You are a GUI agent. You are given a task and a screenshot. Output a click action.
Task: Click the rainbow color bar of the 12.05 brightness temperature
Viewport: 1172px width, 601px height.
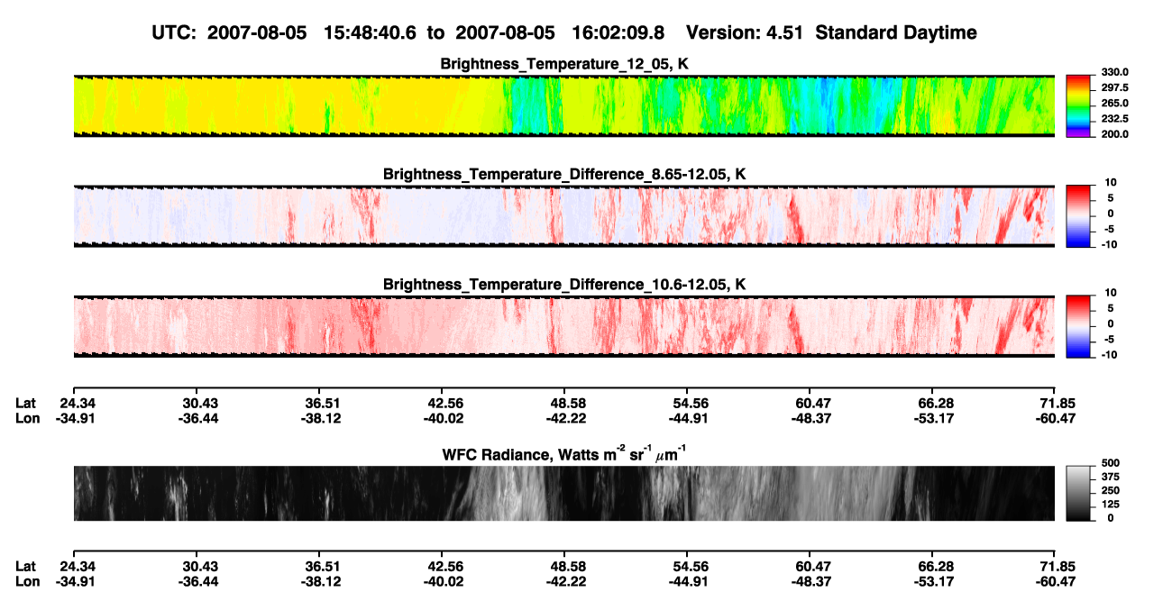click(1078, 105)
